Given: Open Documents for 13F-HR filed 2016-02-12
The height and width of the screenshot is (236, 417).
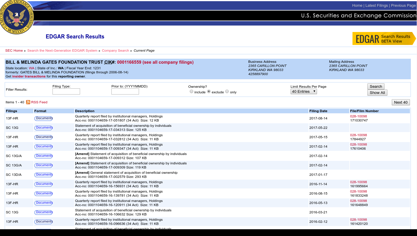Looking at the screenshot, I should coord(43,222).
